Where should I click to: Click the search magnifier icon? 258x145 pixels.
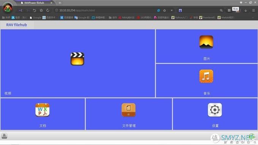[221, 10]
